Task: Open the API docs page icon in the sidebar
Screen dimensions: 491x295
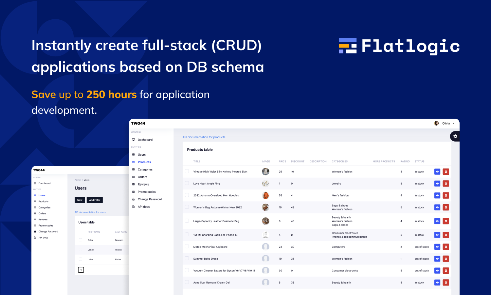Action: (133, 206)
